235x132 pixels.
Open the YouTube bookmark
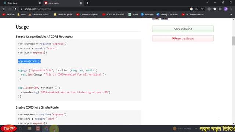tap(8, 15)
